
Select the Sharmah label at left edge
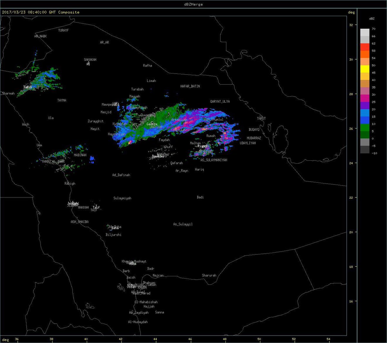[x=8, y=94]
